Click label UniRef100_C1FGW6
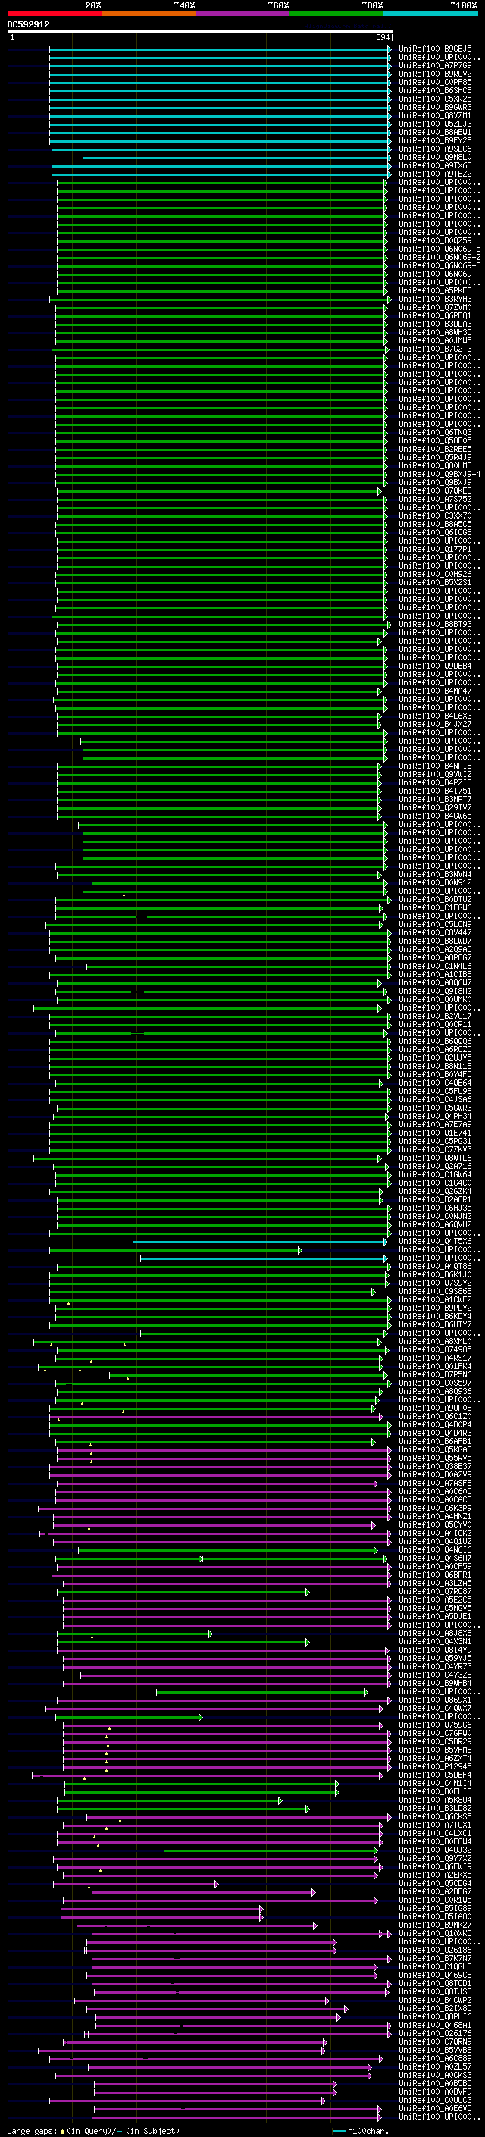Screen dimensions: 485x2137 point(434,907)
